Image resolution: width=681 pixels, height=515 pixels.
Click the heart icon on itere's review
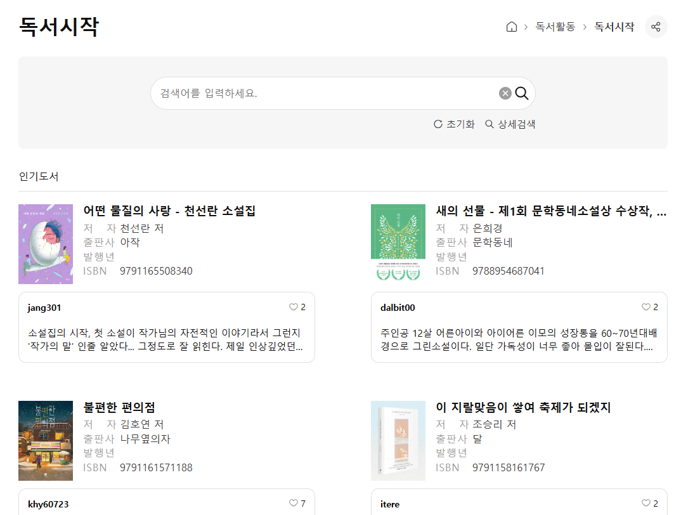[647, 503]
